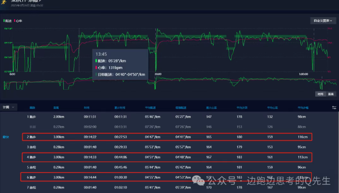Click the 平均步频 column header
Viewport: 339px width, 193px height.
coord(242,107)
